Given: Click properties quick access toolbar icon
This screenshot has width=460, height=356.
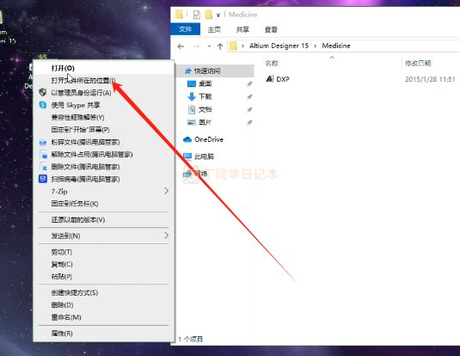Looking at the screenshot, I should 197,15.
